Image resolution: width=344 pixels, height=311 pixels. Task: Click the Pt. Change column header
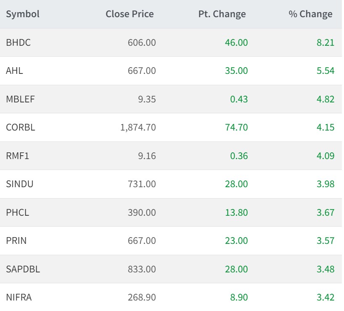tap(222, 14)
